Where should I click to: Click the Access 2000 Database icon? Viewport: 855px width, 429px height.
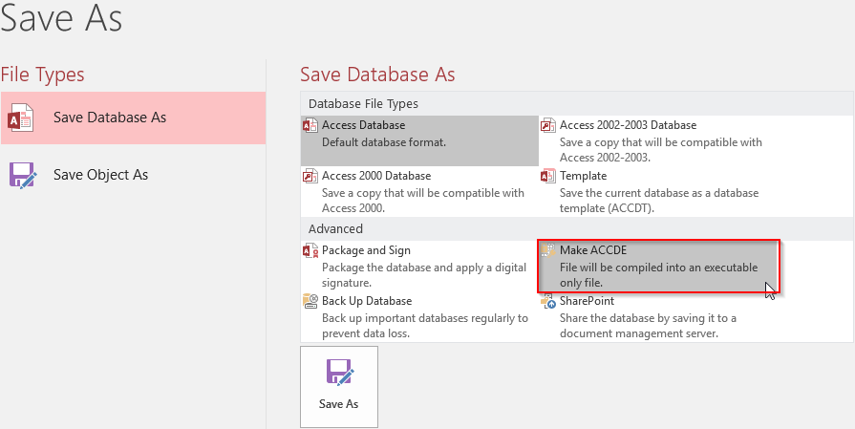pyautogui.click(x=310, y=177)
